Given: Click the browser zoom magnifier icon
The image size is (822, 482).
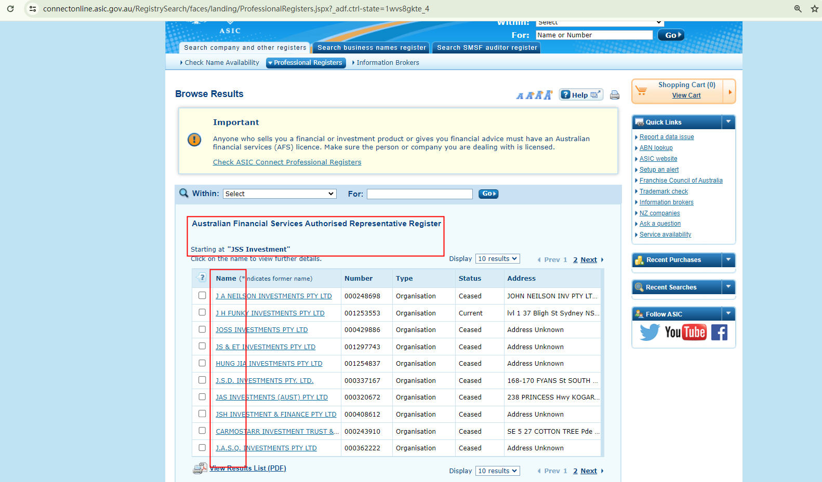Looking at the screenshot, I should [x=798, y=9].
